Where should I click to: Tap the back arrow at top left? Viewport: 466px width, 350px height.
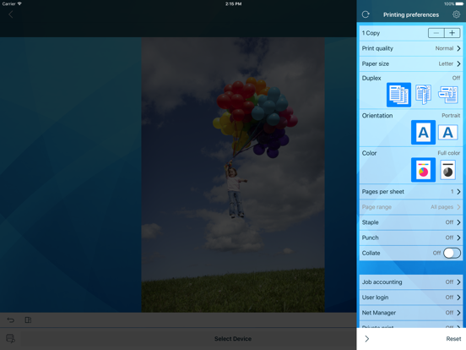tap(11, 14)
